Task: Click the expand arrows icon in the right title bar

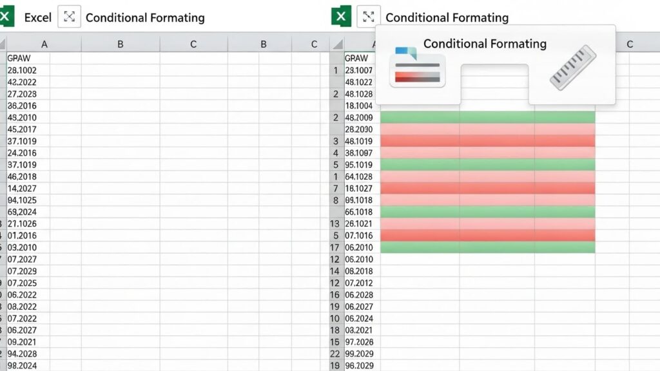Action: pyautogui.click(x=369, y=17)
